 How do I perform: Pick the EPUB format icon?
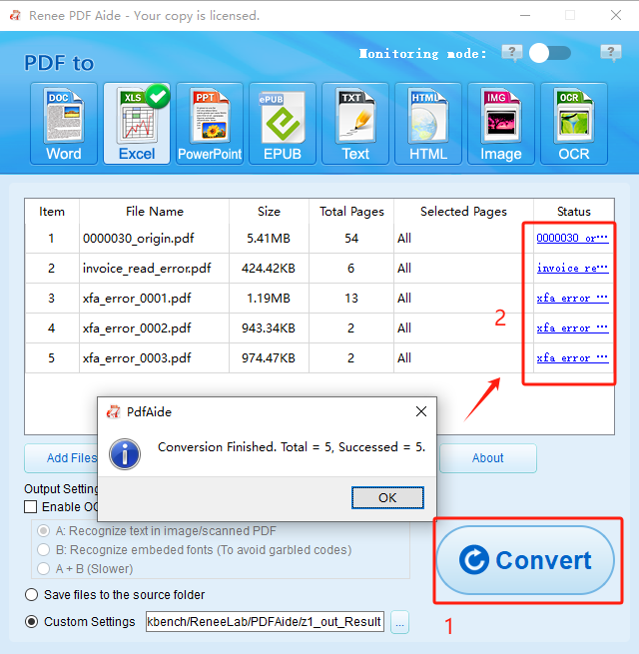point(283,123)
